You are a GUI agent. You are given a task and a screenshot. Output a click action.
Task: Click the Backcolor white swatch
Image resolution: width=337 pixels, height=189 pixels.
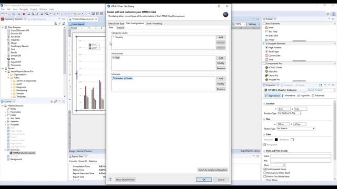[x=292, y=140]
